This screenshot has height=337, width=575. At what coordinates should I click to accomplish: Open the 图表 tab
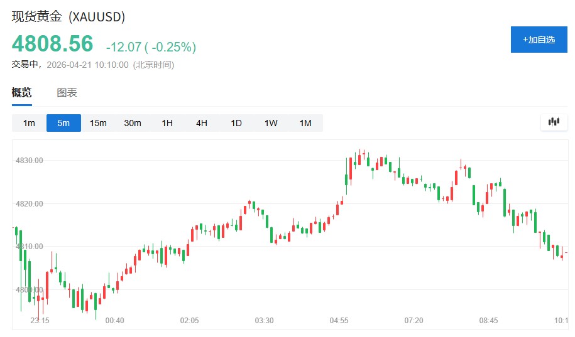pos(67,93)
